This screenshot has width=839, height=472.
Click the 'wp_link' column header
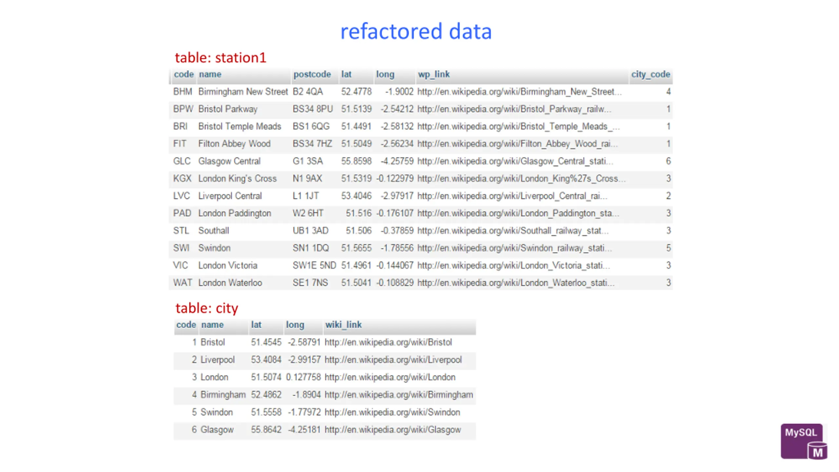[x=434, y=74]
